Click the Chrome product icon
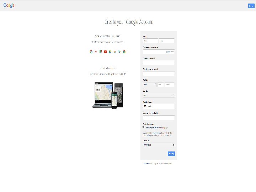This screenshot has height=192, width=256. click(x=124, y=52)
